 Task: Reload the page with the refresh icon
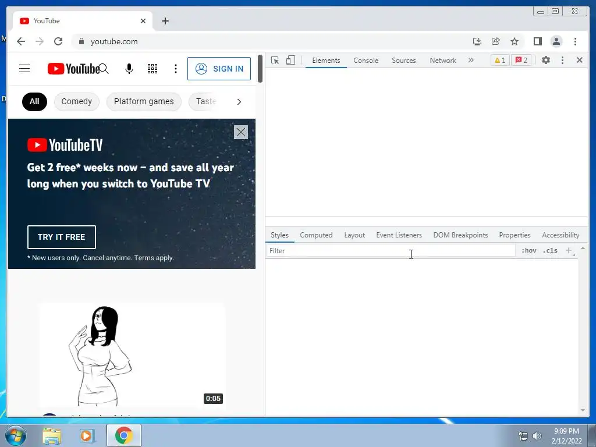(x=58, y=41)
